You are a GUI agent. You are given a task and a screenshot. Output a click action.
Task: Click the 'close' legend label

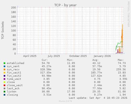point(11,82)
